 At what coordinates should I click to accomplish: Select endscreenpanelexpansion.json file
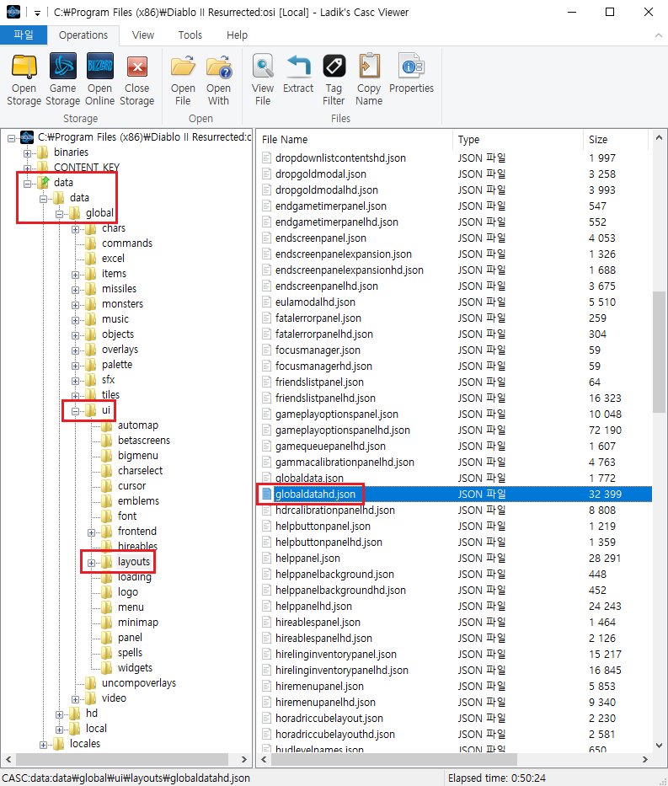pos(344,254)
